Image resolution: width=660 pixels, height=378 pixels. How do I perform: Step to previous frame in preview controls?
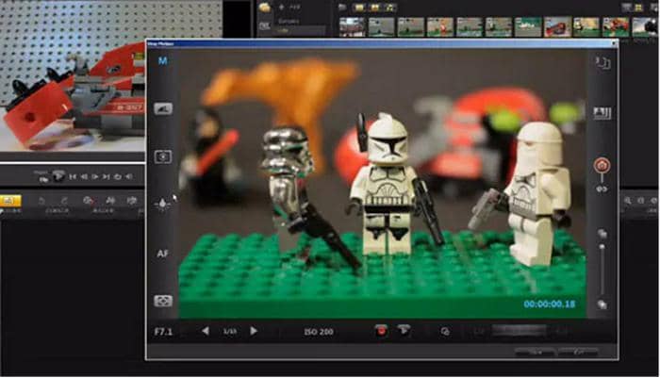pyautogui.click(x=84, y=177)
